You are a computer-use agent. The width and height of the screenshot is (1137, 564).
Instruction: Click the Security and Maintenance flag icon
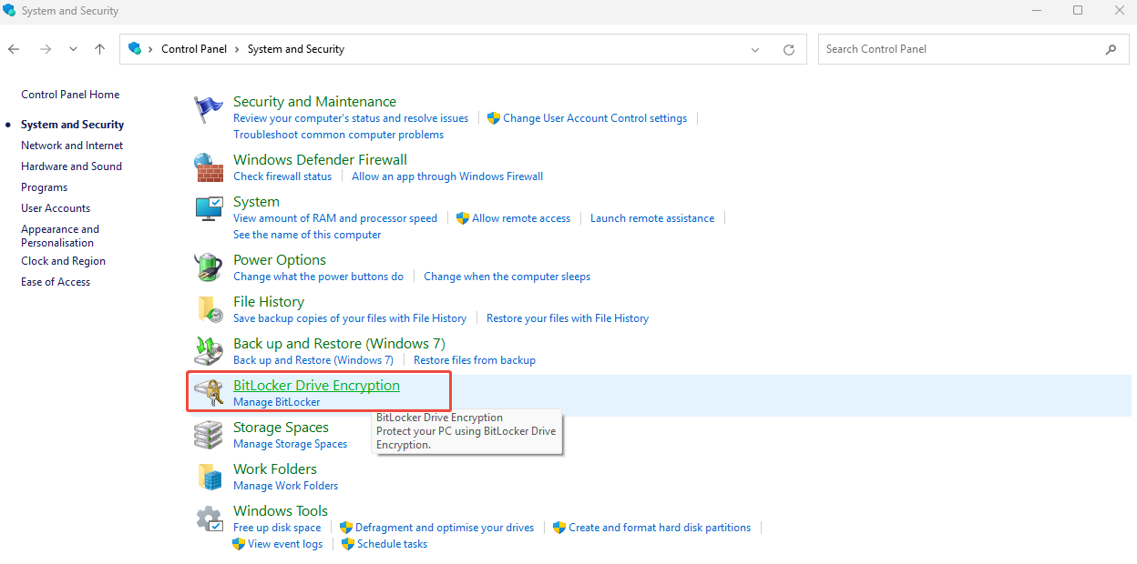[x=209, y=110]
